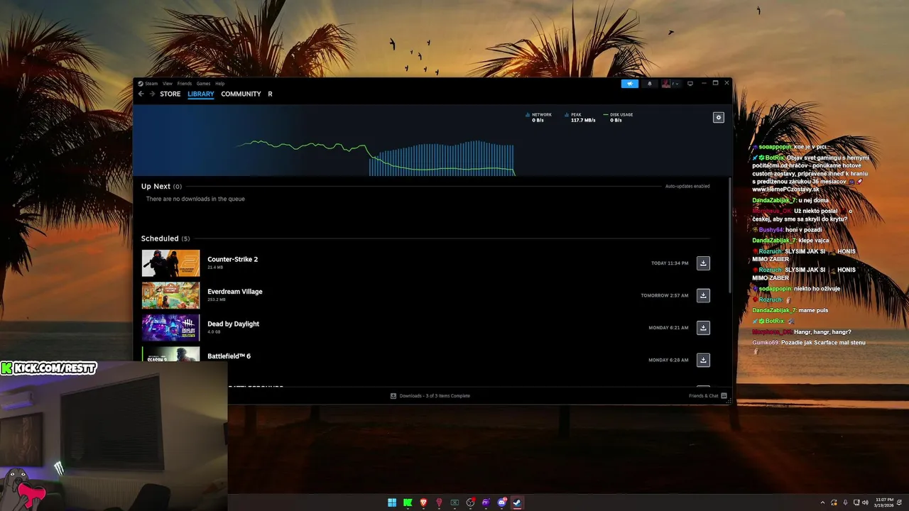The image size is (909, 511).
Task: Click the NETWORK 0 B/s stat
Action: click(538, 117)
